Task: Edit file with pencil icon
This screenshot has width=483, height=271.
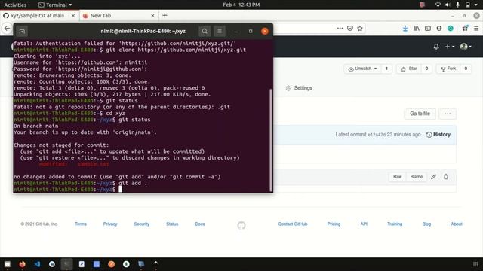Action: pyautogui.click(x=433, y=177)
